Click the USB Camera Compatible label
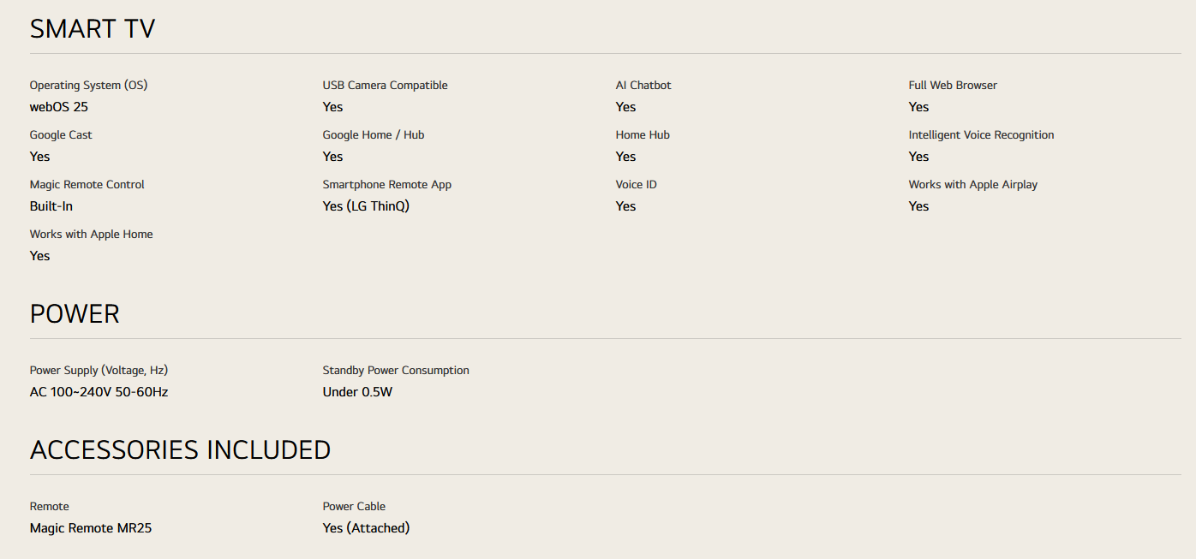The height and width of the screenshot is (559, 1196). pos(385,86)
